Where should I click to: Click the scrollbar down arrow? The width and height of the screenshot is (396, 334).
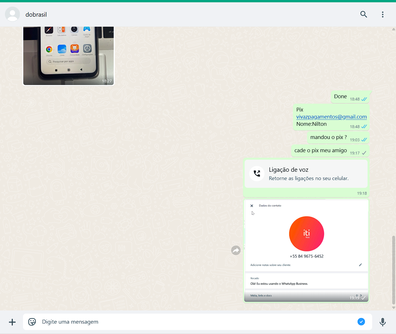click(x=393, y=308)
